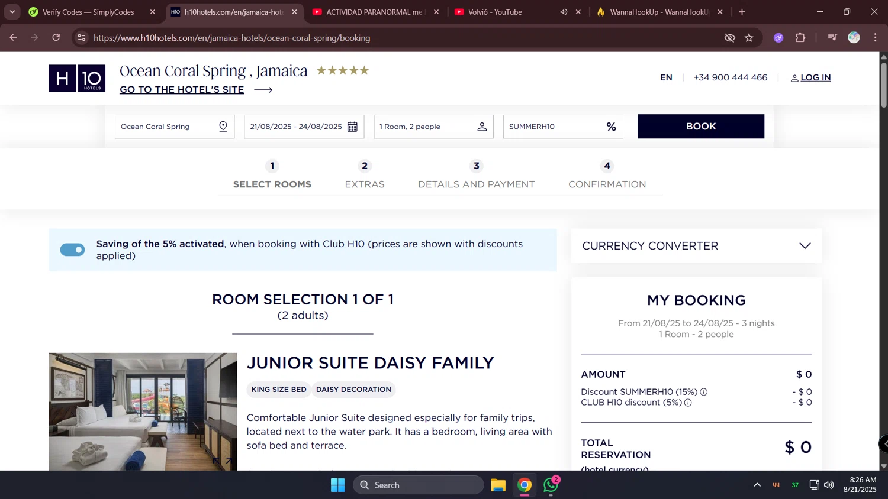Open the calendar icon in date field
Image resolution: width=888 pixels, height=499 pixels.
click(352, 127)
